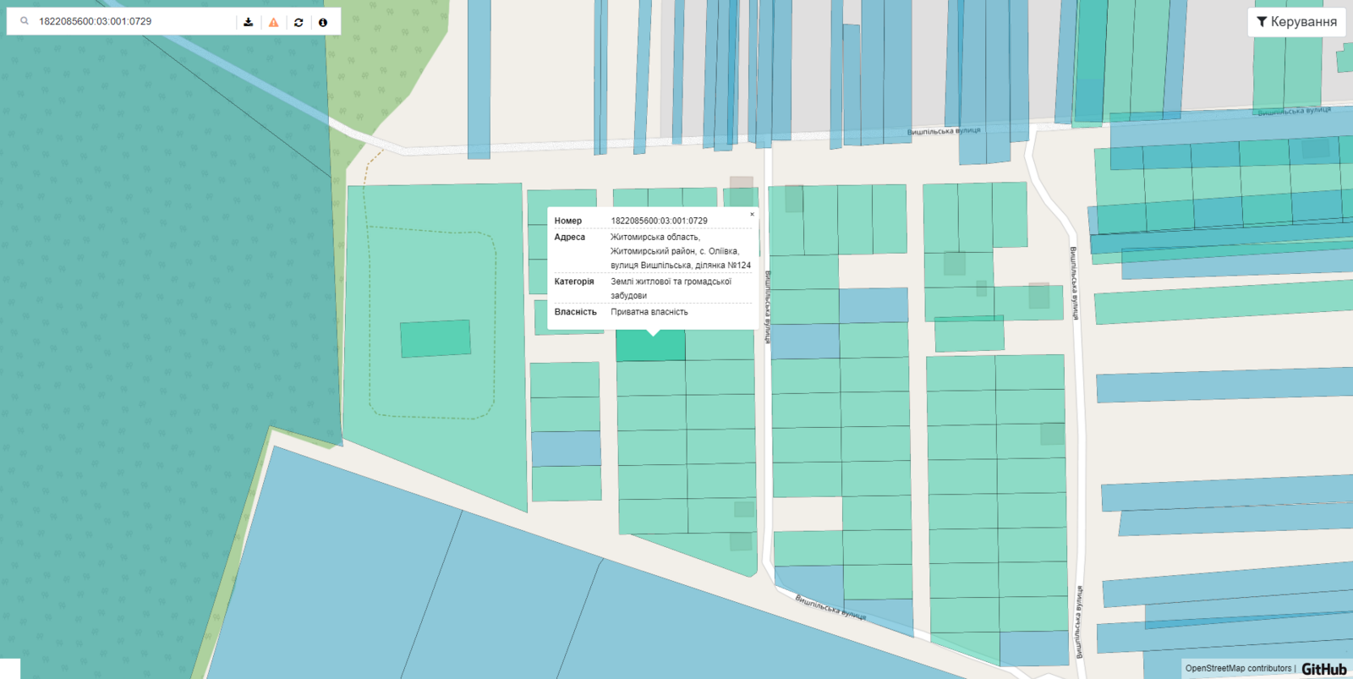
Task: Click the filter funnel icon on Керування
Action: coord(1261,22)
